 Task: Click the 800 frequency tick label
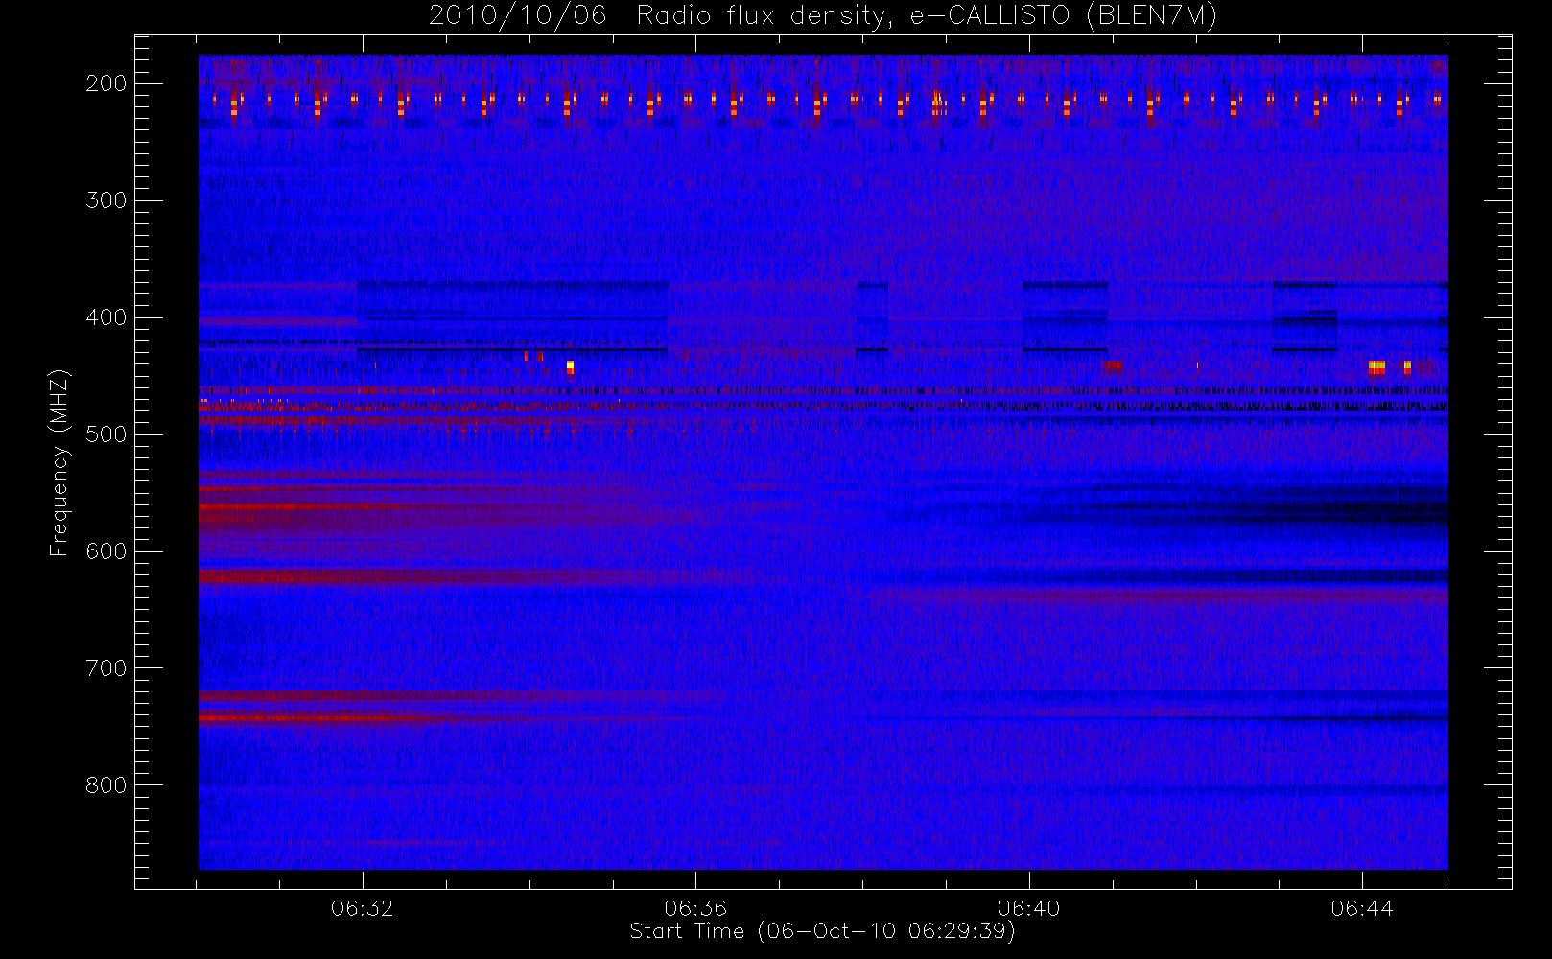pos(106,785)
